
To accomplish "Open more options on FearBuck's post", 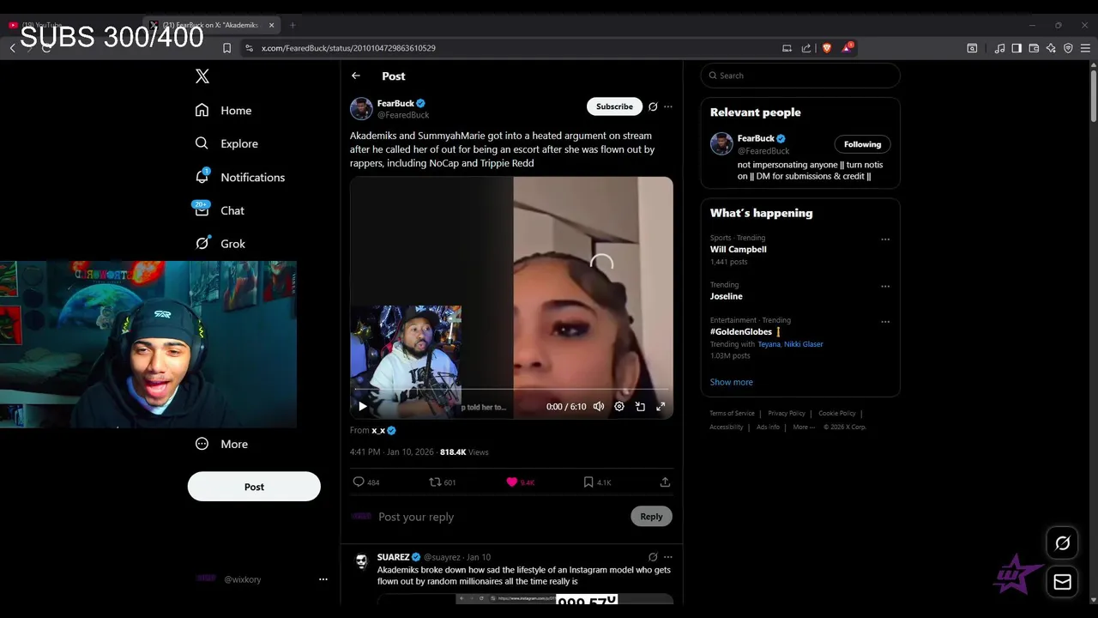I will tap(668, 106).
